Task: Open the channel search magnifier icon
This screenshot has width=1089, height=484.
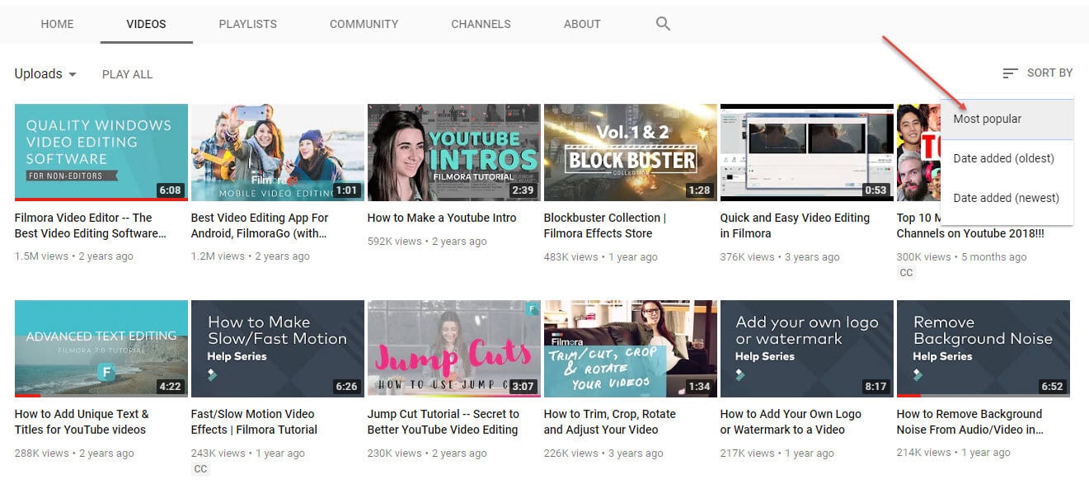Action: (x=663, y=24)
